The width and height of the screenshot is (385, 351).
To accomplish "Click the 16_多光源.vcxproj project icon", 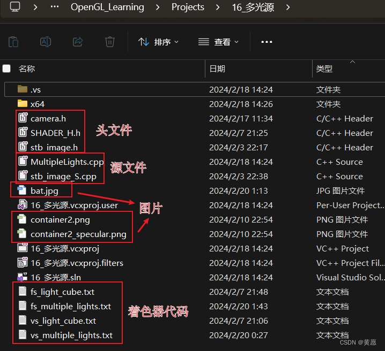I will (x=23, y=248).
